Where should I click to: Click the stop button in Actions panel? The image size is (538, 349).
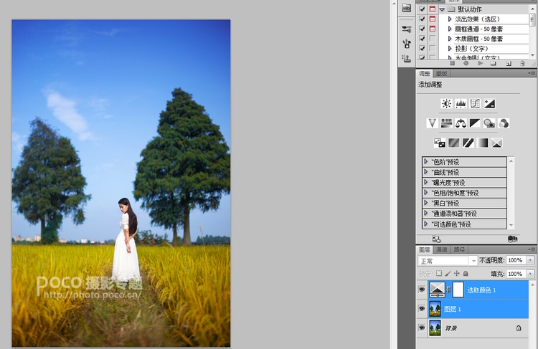pos(452,64)
